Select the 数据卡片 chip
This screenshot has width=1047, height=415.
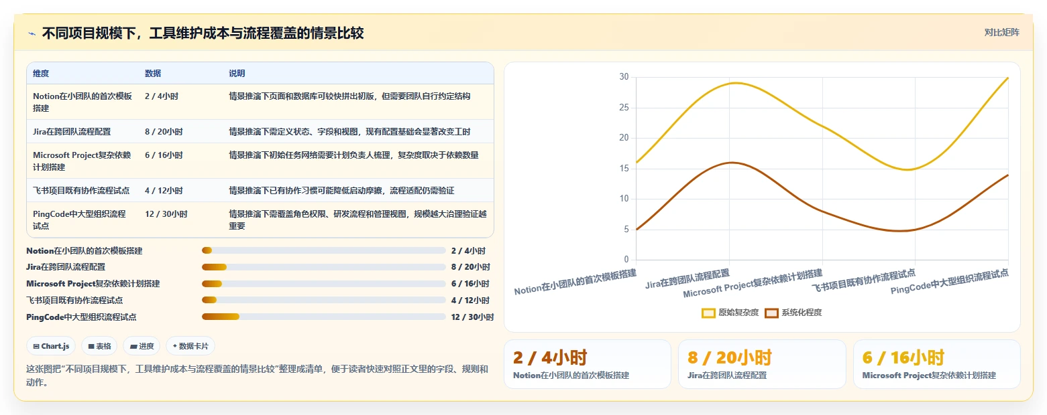[x=190, y=346]
